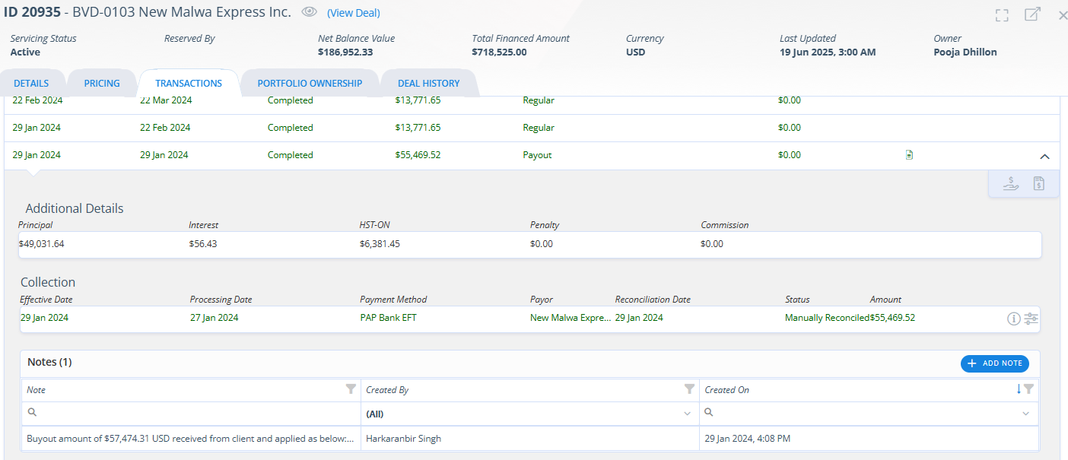Click the dollar invoice document icon
The height and width of the screenshot is (460, 1068).
pyautogui.click(x=1039, y=183)
